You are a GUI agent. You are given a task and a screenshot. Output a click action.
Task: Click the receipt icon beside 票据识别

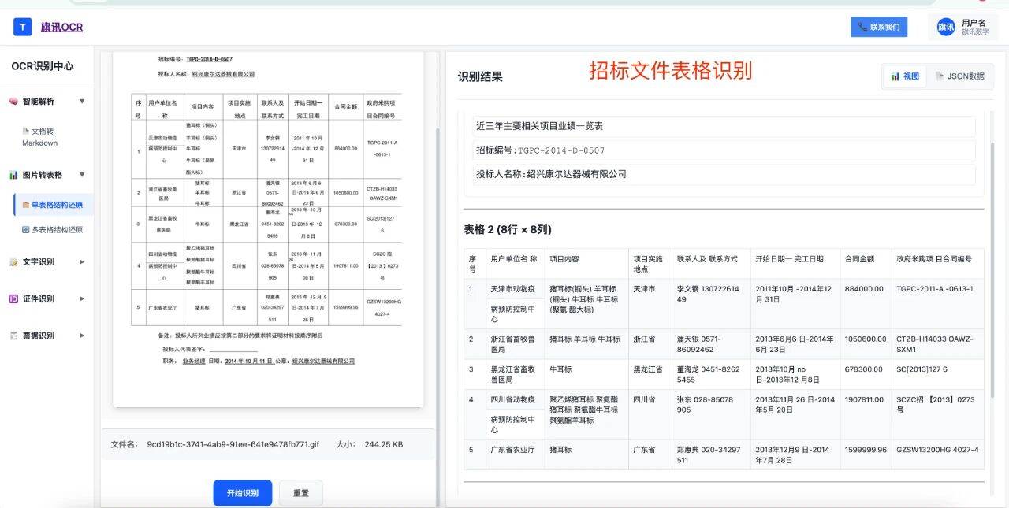point(13,336)
